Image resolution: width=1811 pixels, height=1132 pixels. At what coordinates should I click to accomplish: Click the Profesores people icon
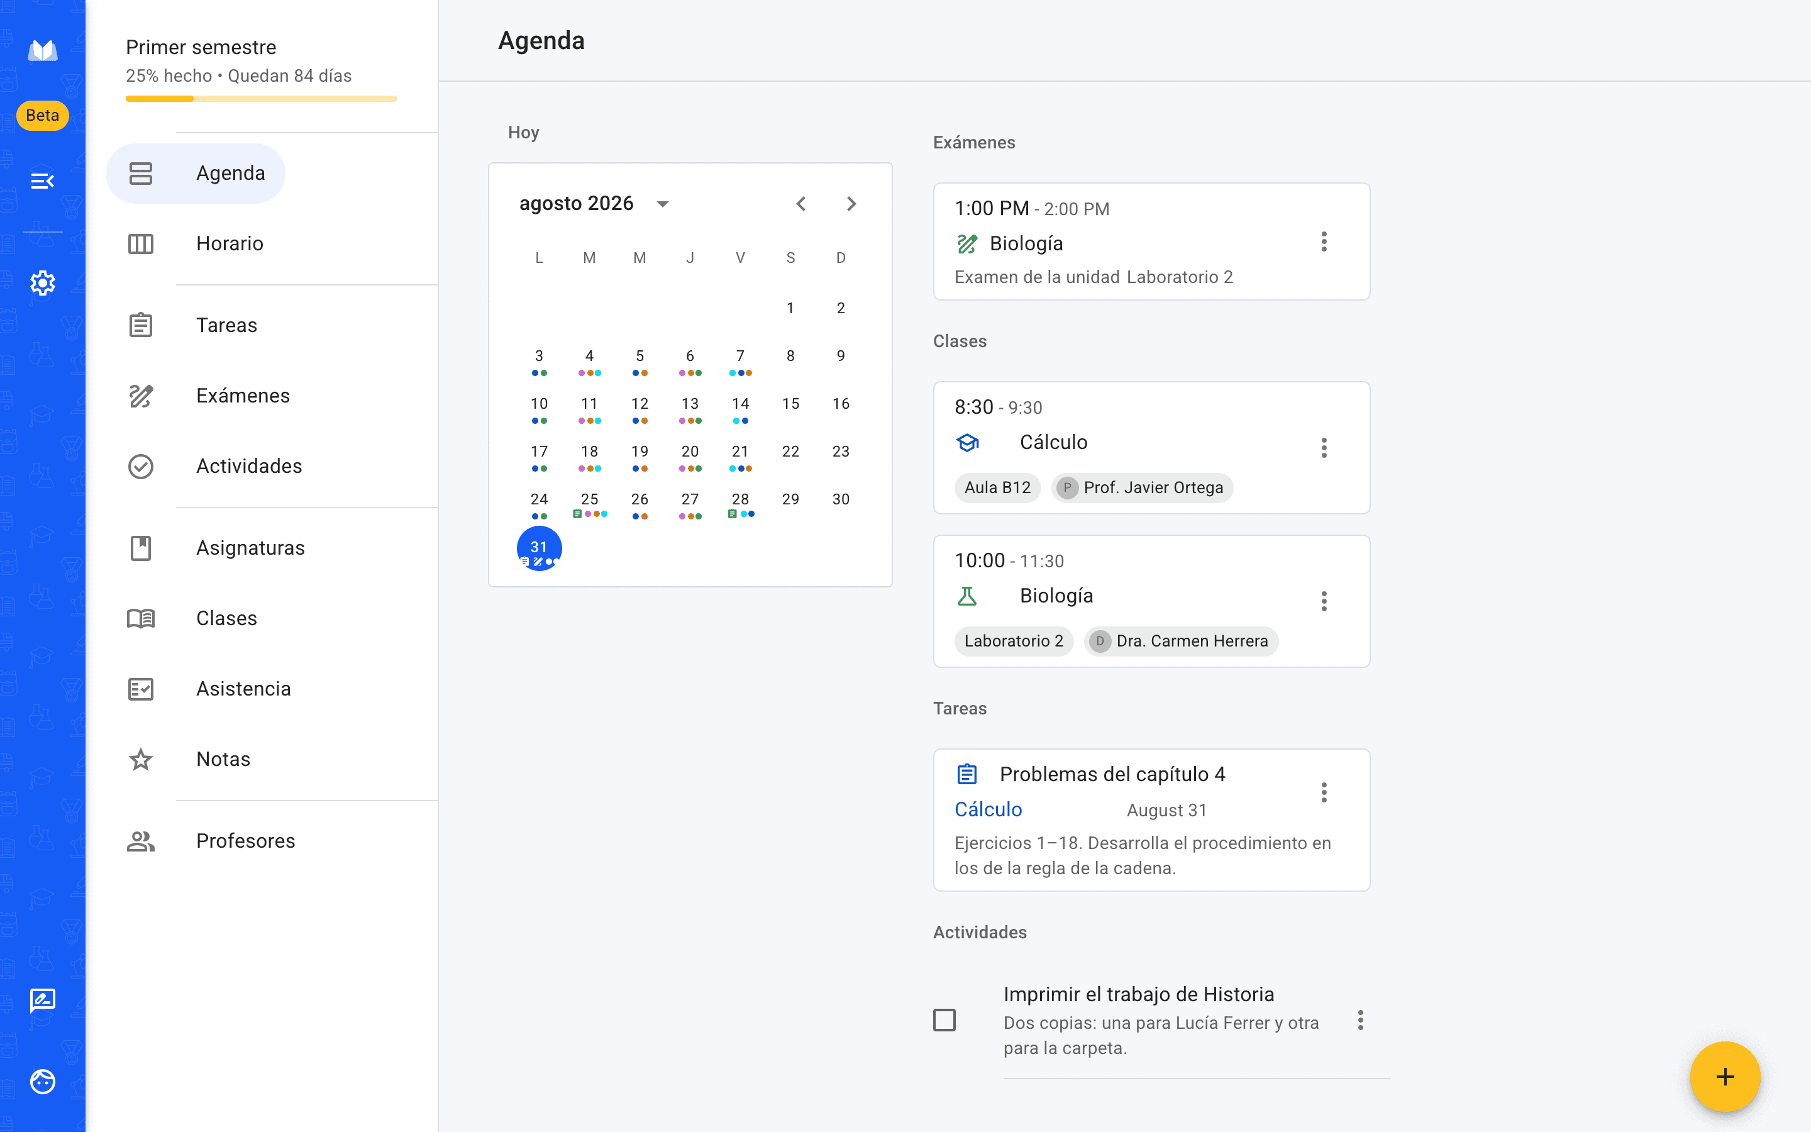(141, 841)
